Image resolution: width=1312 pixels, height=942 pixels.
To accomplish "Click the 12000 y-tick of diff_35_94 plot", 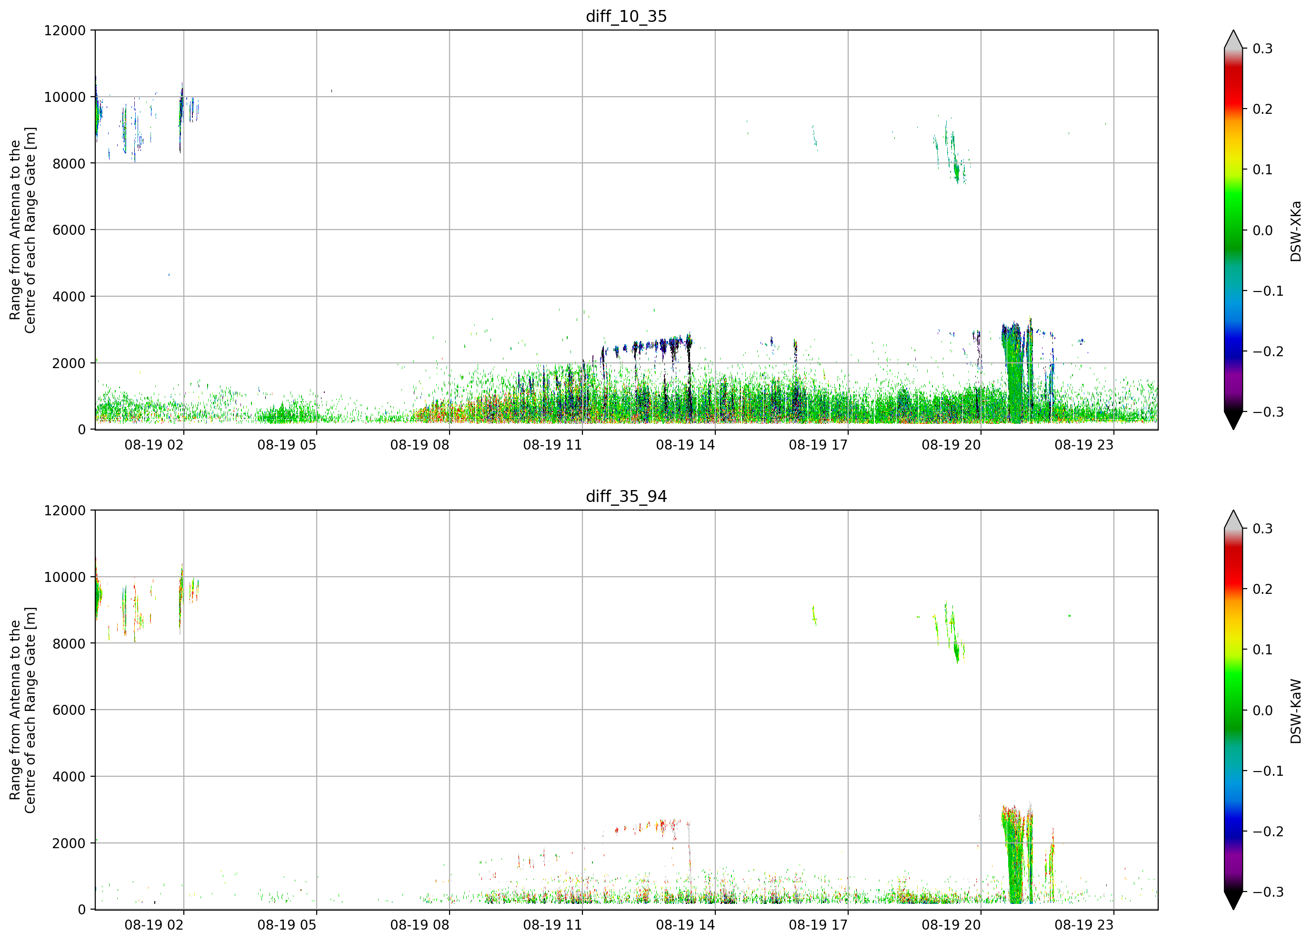I will click(65, 511).
